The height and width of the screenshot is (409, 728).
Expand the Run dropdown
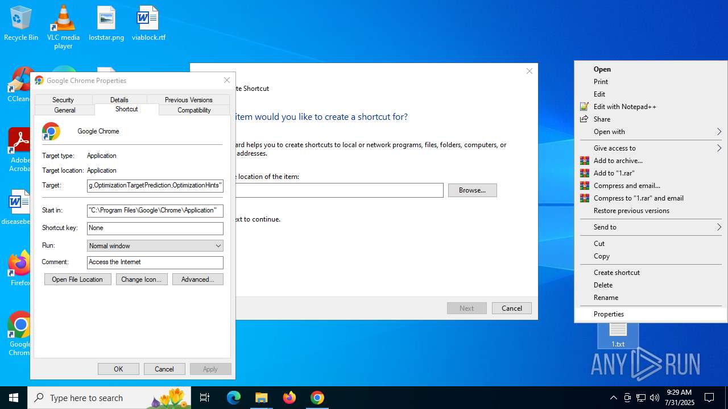[x=155, y=246]
